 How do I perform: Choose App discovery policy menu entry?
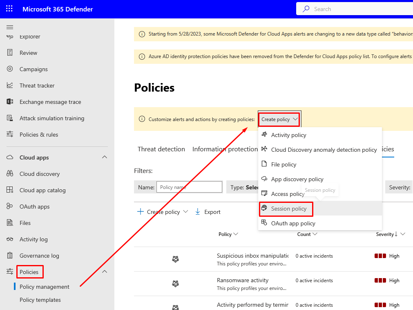pyautogui.click(x=320, y=179)
